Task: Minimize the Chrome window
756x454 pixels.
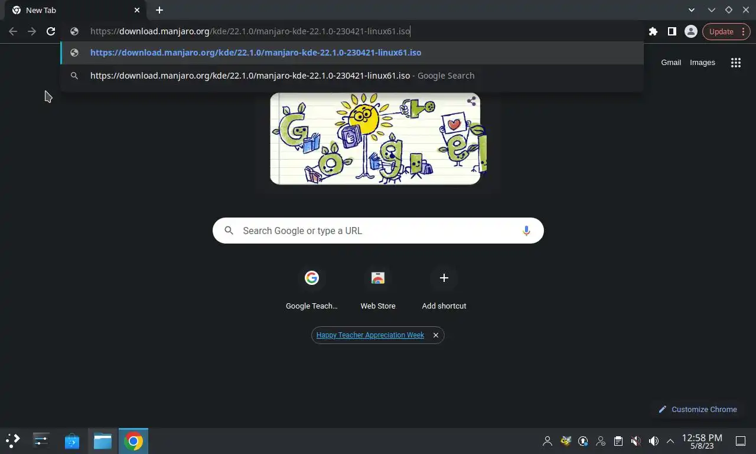Action: [712, 10]
